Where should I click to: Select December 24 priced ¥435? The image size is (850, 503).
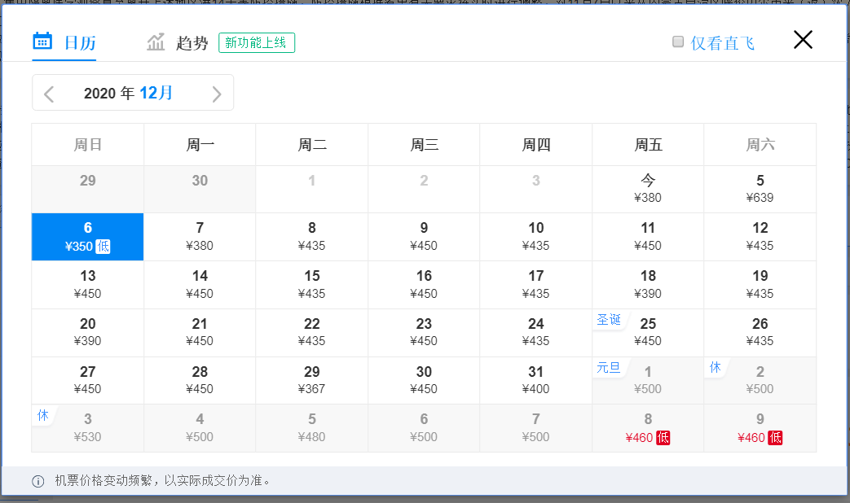[535, 332]
